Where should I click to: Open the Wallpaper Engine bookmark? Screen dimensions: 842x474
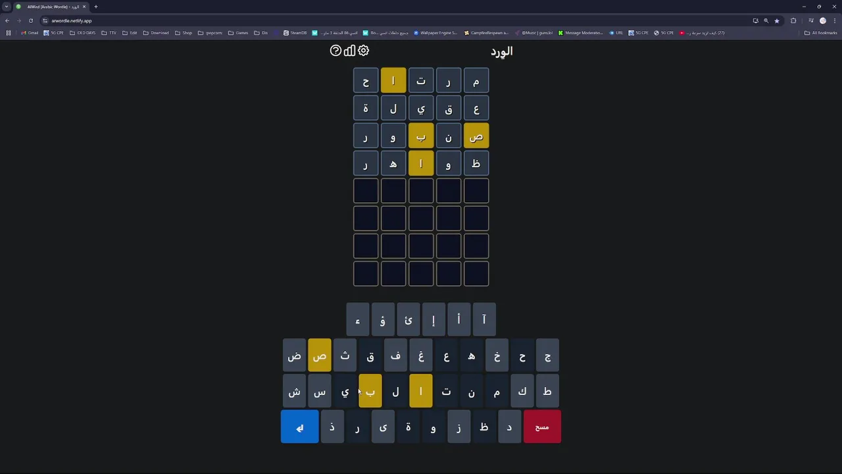click(435, 33)
